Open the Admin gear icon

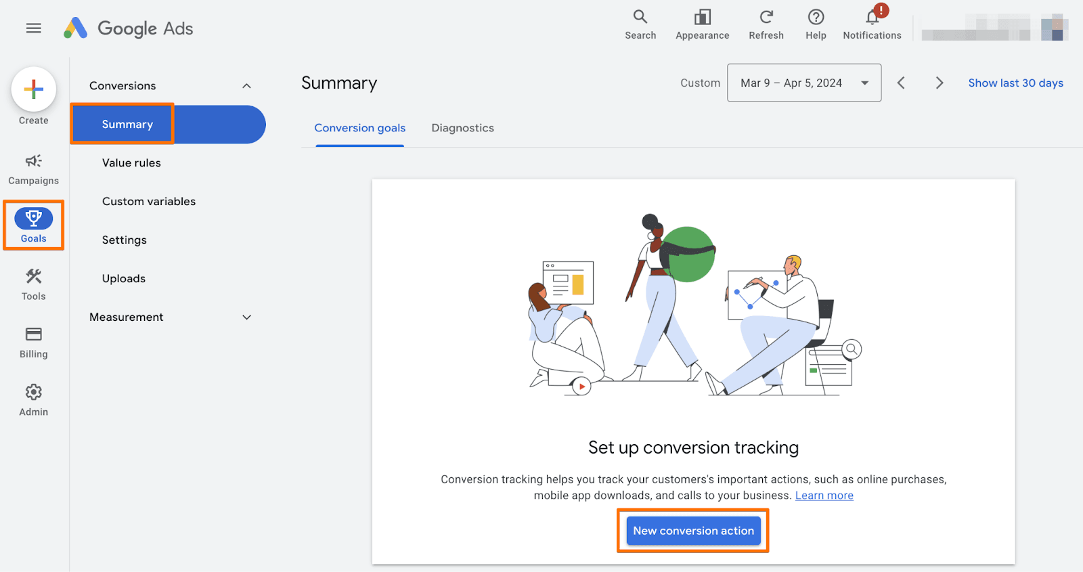[x=33, y=399]
